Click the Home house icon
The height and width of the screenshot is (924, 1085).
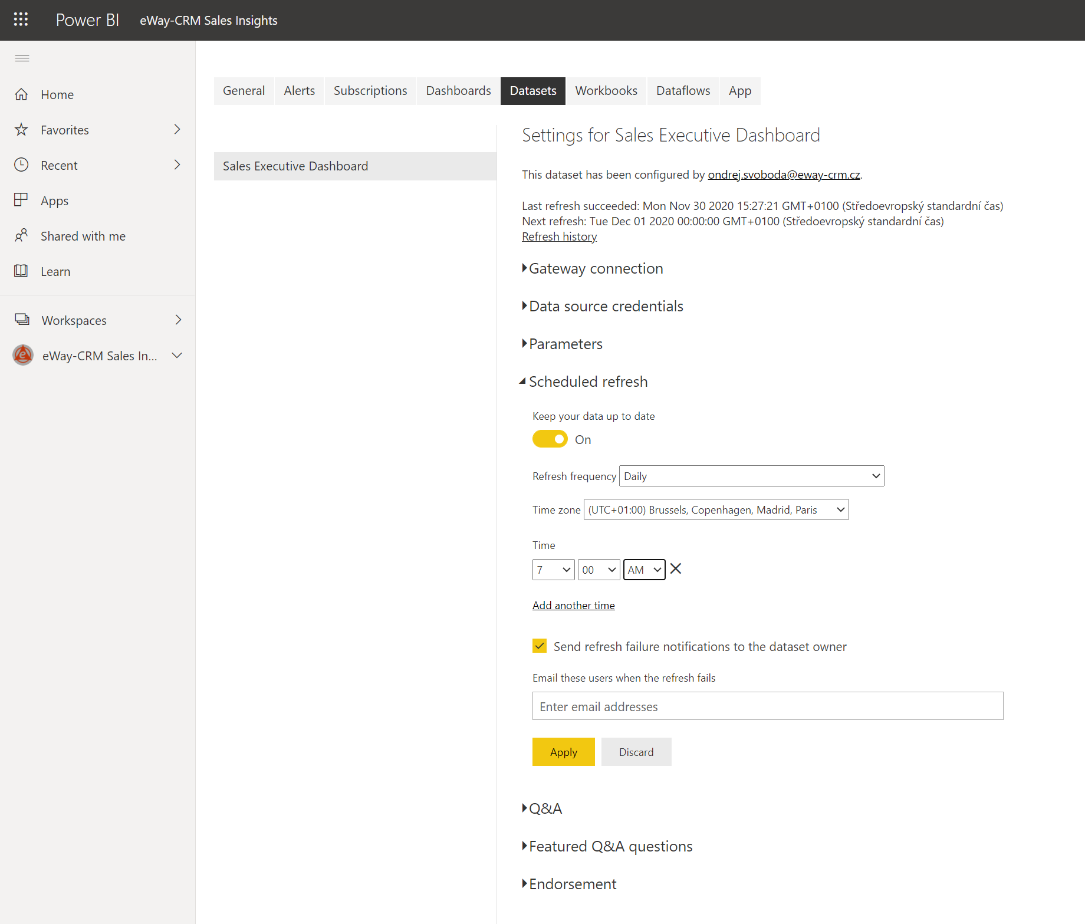pyautogui.click(x=21, y=94)
